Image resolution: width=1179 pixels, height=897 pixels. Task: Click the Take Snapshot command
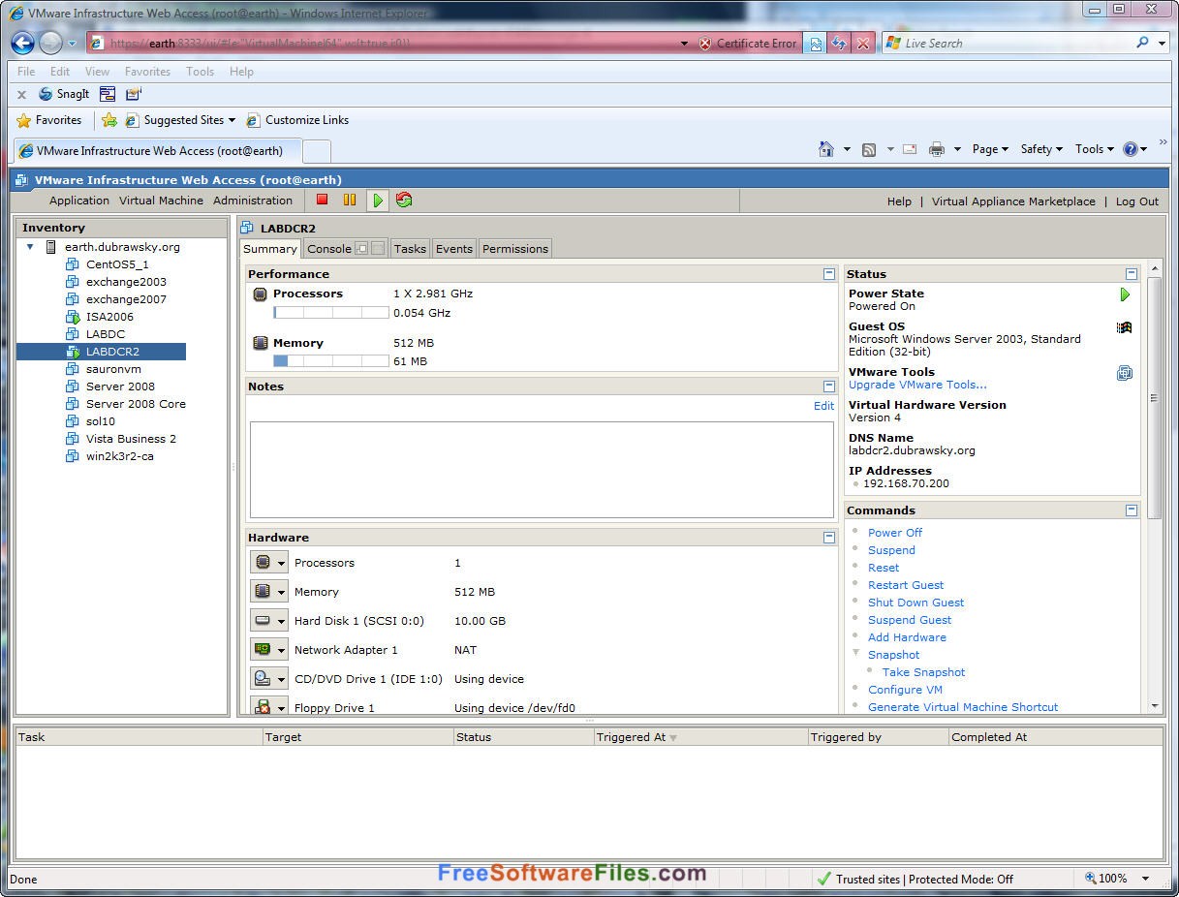(x=923, y=672)
